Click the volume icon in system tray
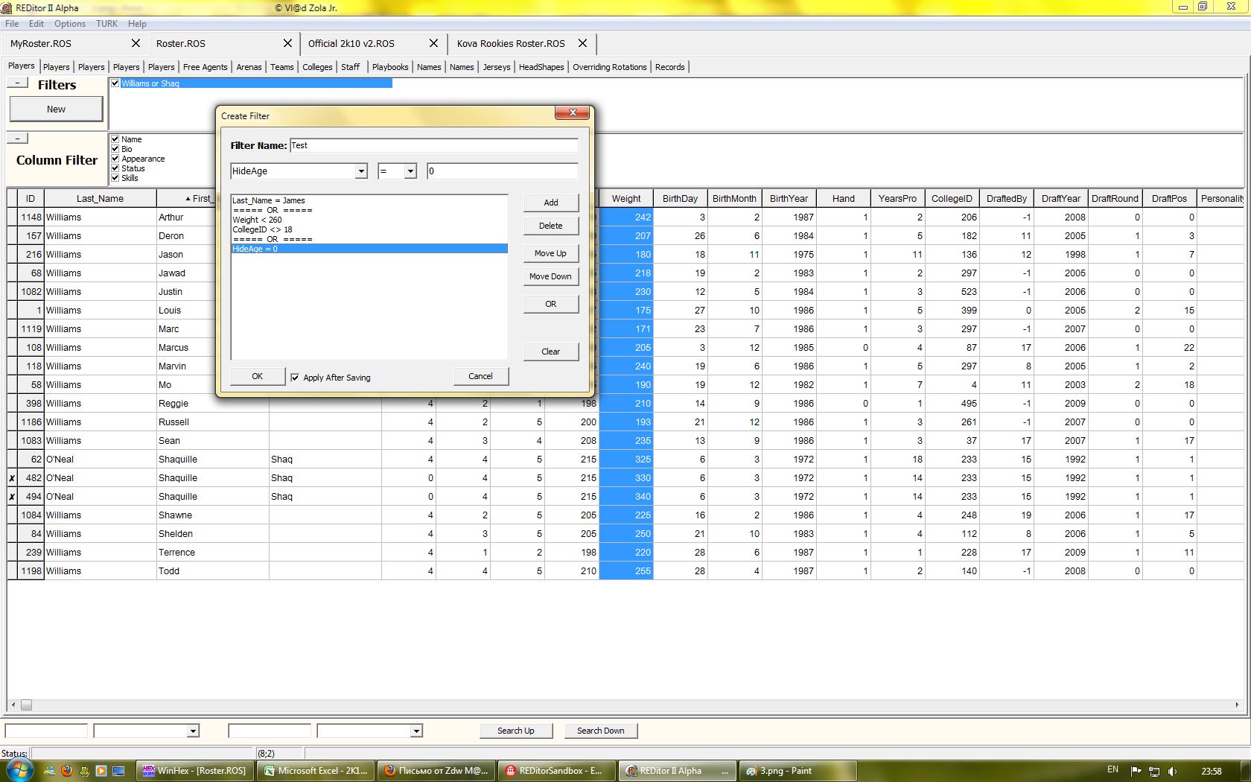Viewport: 1251px width, 782px height. pyautogui.click(x=1172, y=771)
